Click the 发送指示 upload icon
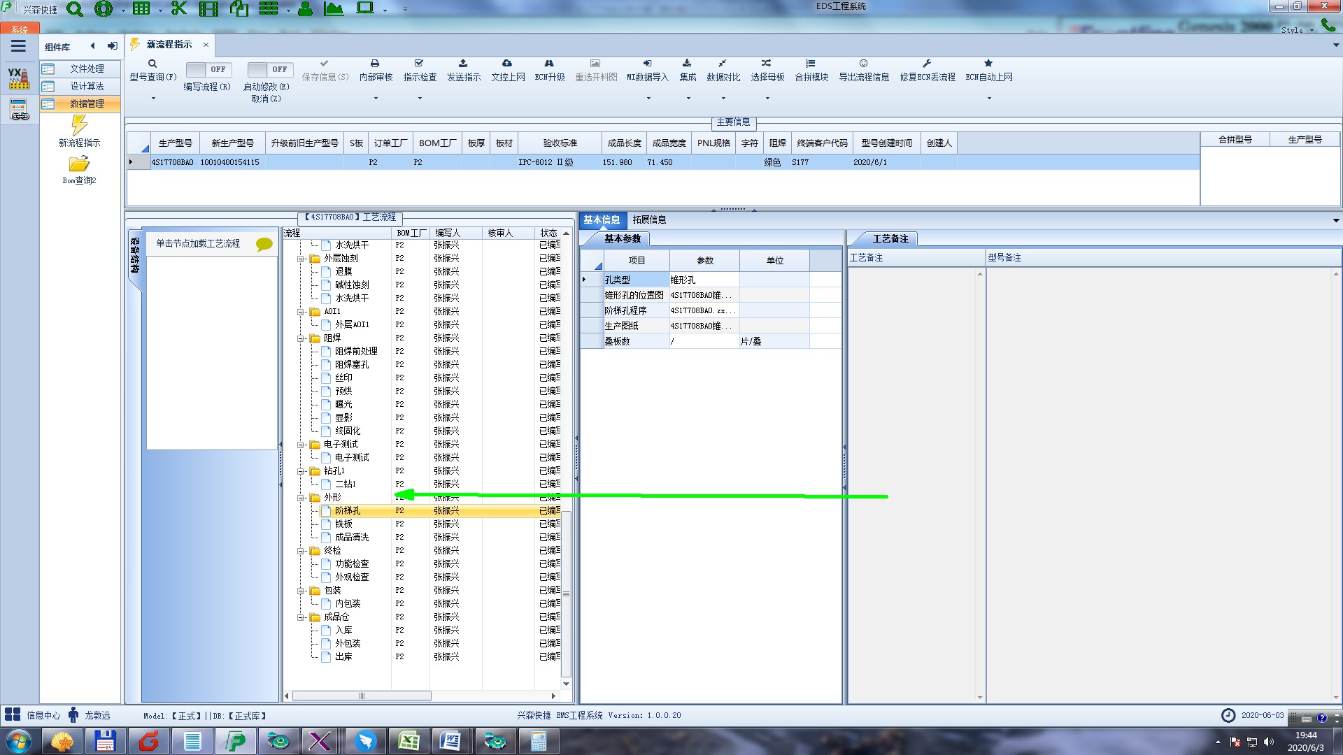This screenshot has width=1343, height=755. click(463, 64)
